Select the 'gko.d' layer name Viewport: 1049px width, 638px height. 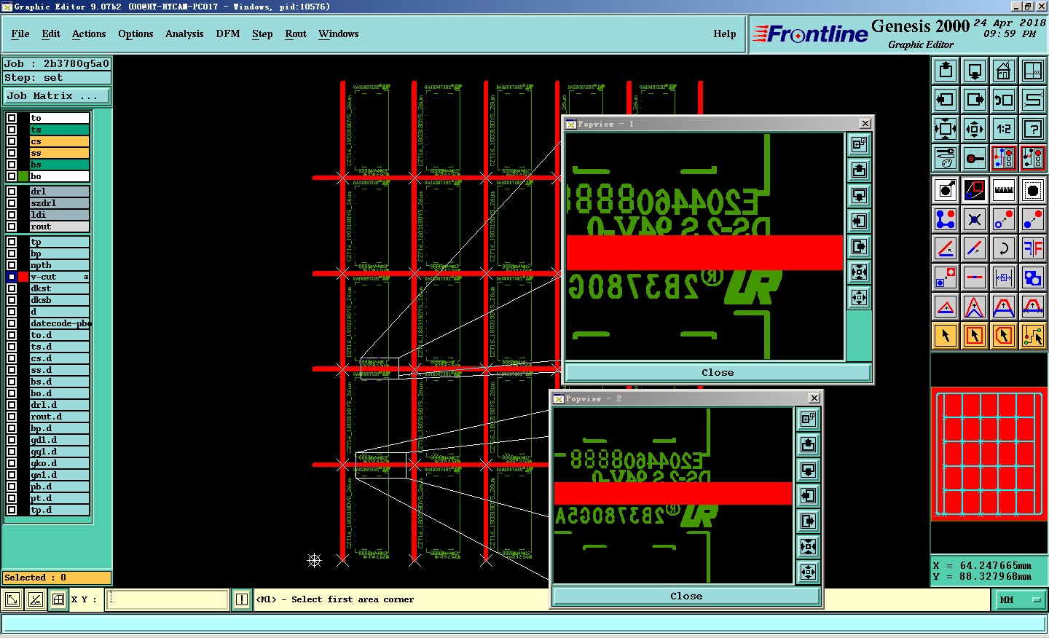[59, 463]
